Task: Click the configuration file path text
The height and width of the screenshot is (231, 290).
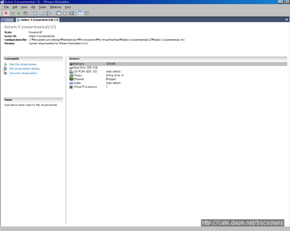Action: click(107, 40)
